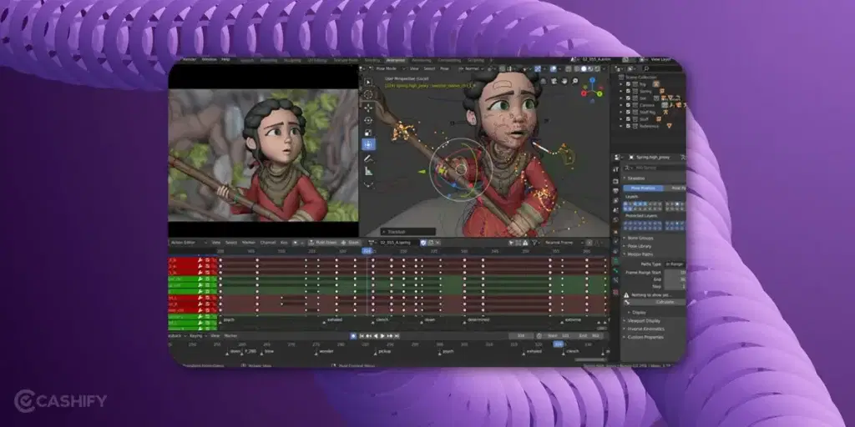Click the search icon in outliner header

(x=647, y=68)
